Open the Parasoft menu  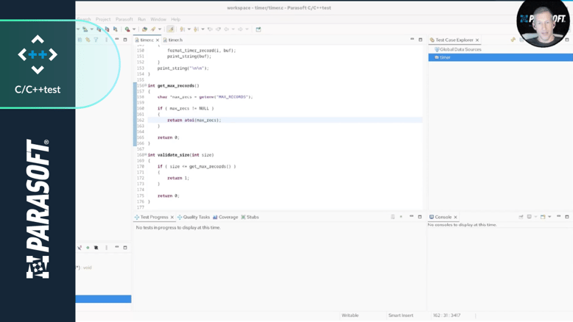click(x=124, y=19)
